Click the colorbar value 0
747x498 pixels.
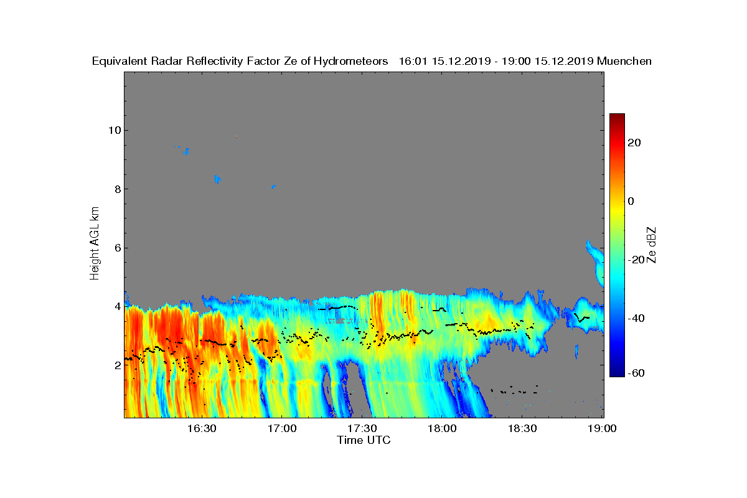click(631, 201)
